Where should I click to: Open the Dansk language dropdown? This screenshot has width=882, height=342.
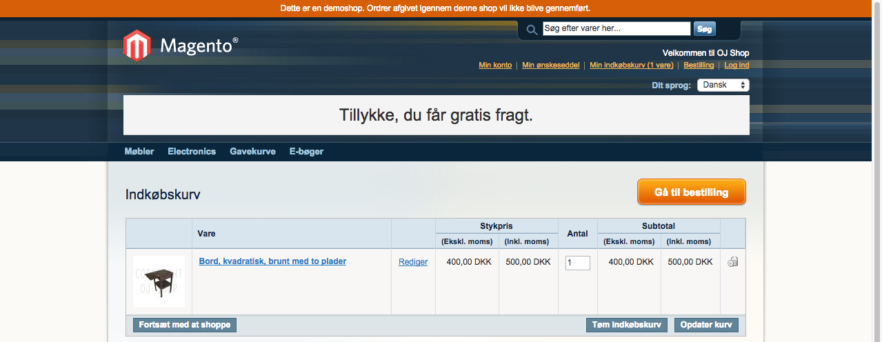723,85
